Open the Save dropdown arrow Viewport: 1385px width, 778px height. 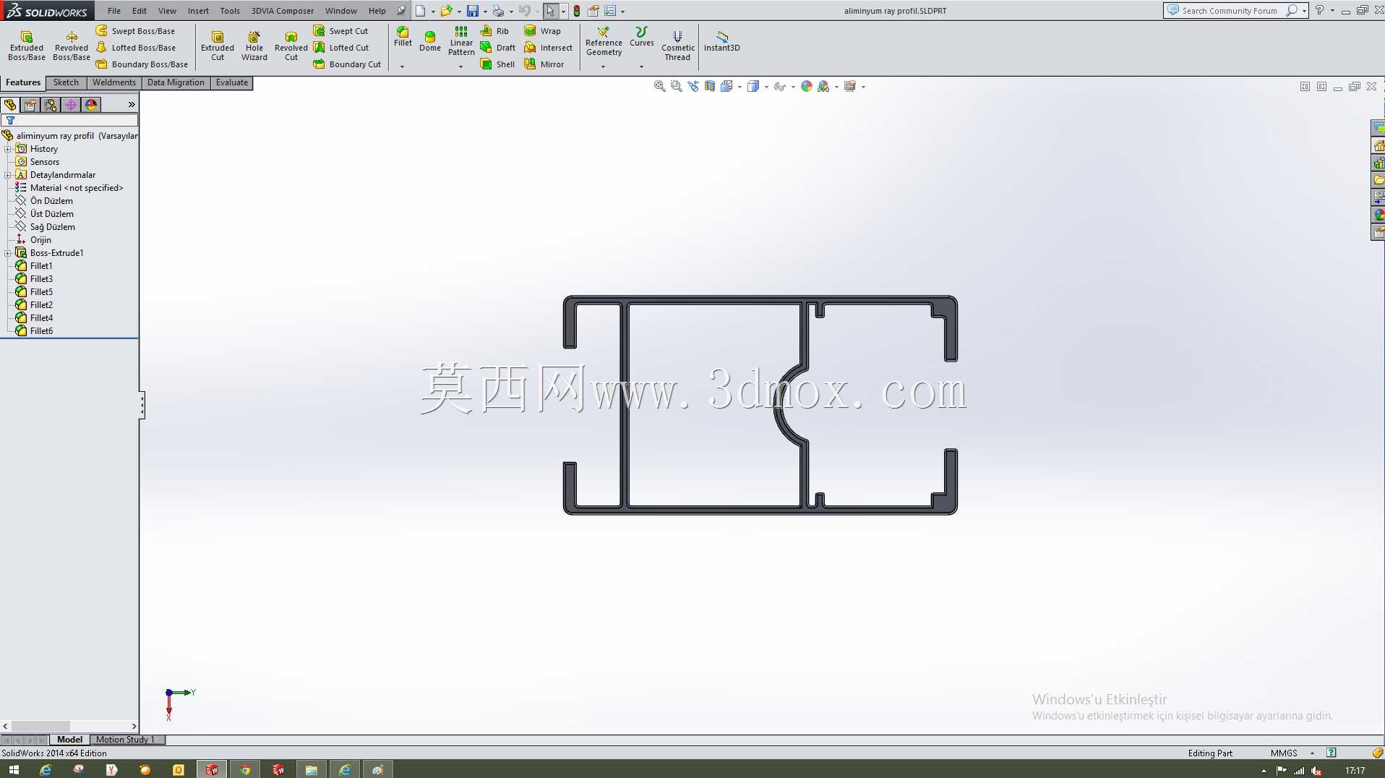484,11
